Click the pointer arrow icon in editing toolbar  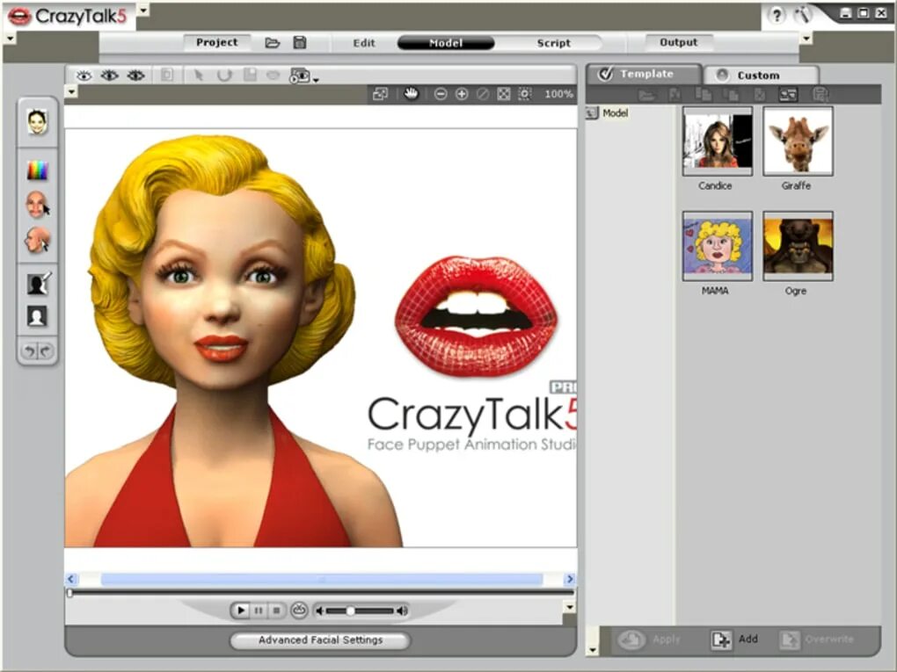tap(198, 76)
